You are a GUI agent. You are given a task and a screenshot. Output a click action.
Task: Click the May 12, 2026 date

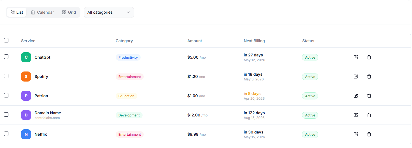pos(254,60)
